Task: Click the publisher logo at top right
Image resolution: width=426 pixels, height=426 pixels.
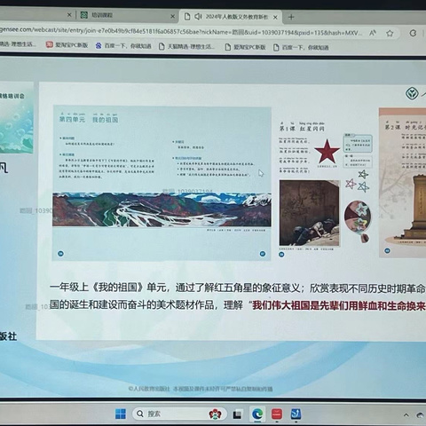Action: [x=412, y=94]
